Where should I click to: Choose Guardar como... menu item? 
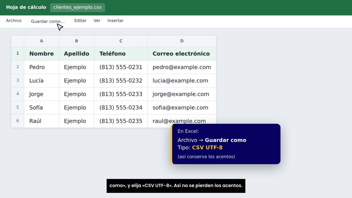click(x=48, y=21)
